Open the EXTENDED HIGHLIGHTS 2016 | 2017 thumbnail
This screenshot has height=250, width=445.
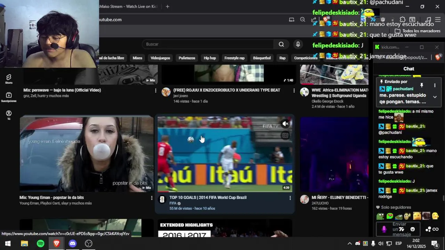point(225,228)
